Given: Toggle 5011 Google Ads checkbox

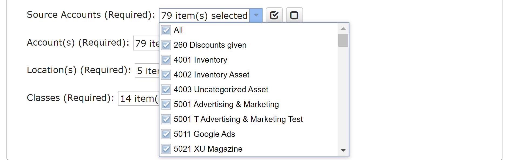Looking at the screenshot, I should (x=166, y=134).
